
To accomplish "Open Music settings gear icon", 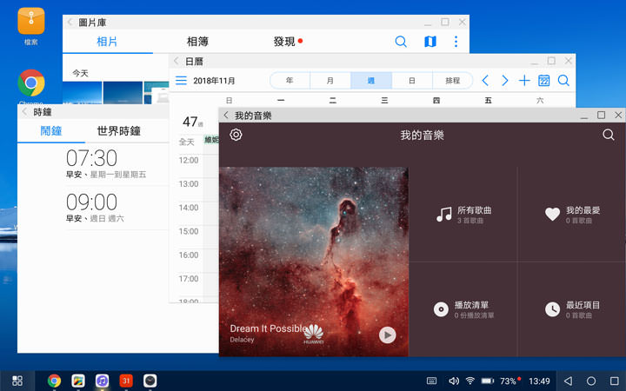I will pyautogui.click(x=236, y=135).
